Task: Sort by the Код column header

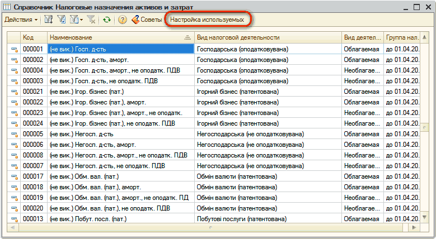Action: [34, 37]
